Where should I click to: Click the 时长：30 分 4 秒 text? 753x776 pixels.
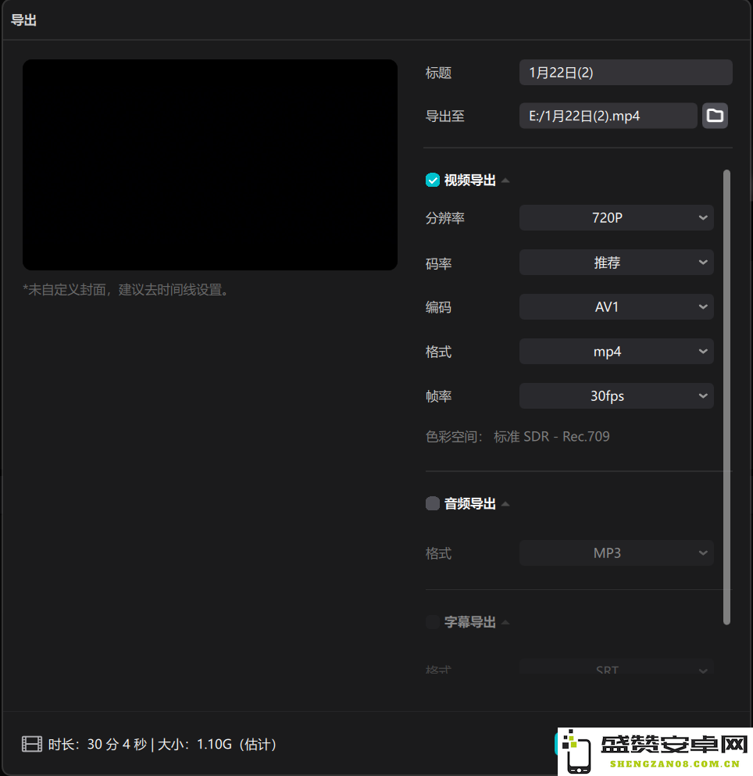click(x=98, y=744)
